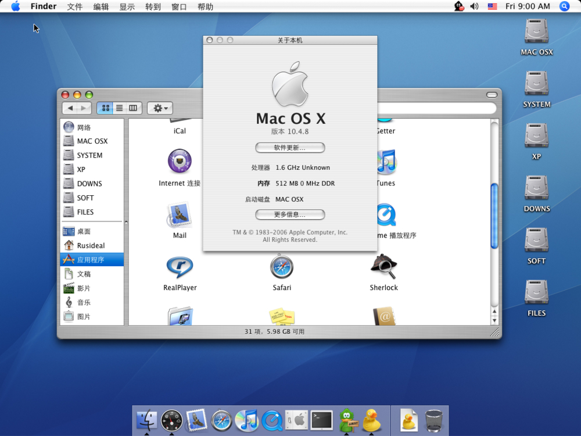Toggle Finder toolbar with the pill button

[x=492, y=95]
